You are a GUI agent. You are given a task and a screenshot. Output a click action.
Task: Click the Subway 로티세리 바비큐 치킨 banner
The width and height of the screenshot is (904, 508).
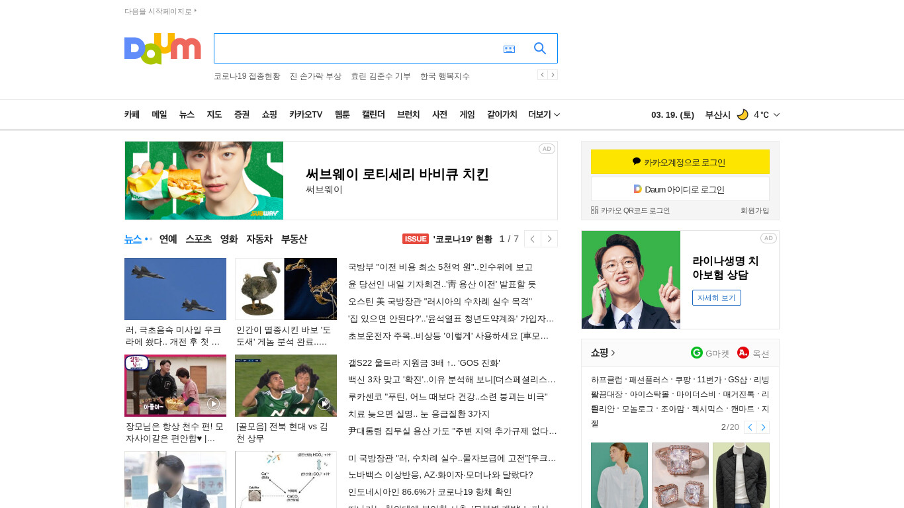[341, 181]
